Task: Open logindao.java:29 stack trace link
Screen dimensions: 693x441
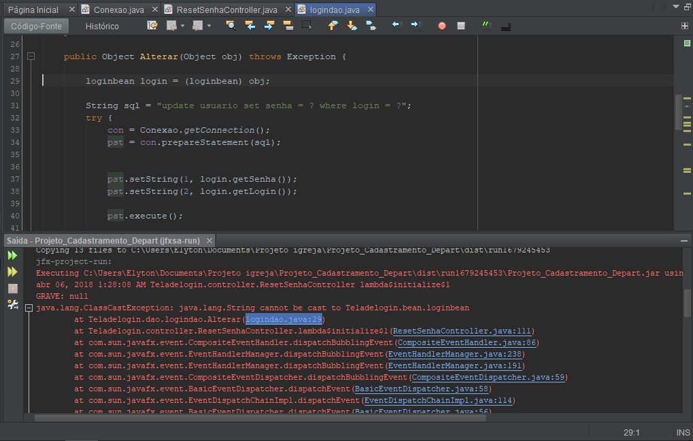Action: click(x=284, y=319)
